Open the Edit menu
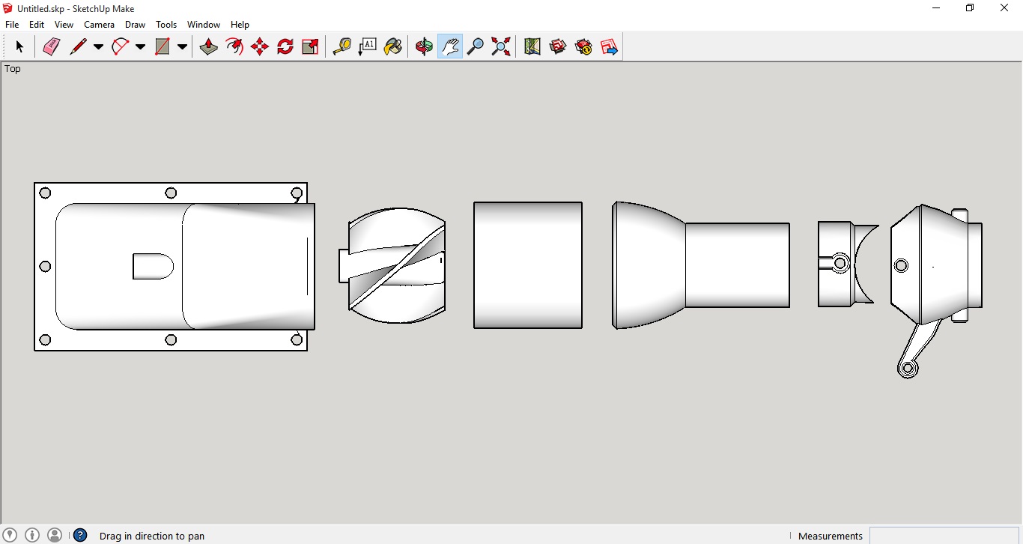Viewport: 1023px width, 544px height. coord(37,25)
